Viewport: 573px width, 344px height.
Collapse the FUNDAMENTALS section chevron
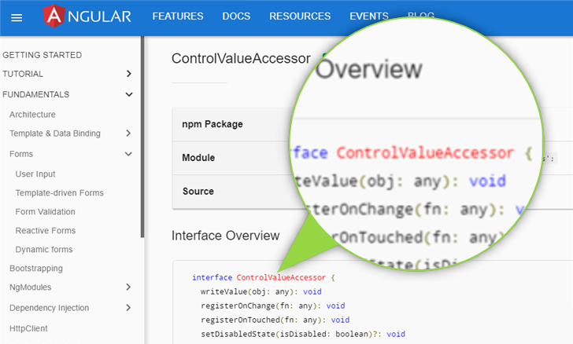point(128,94)
